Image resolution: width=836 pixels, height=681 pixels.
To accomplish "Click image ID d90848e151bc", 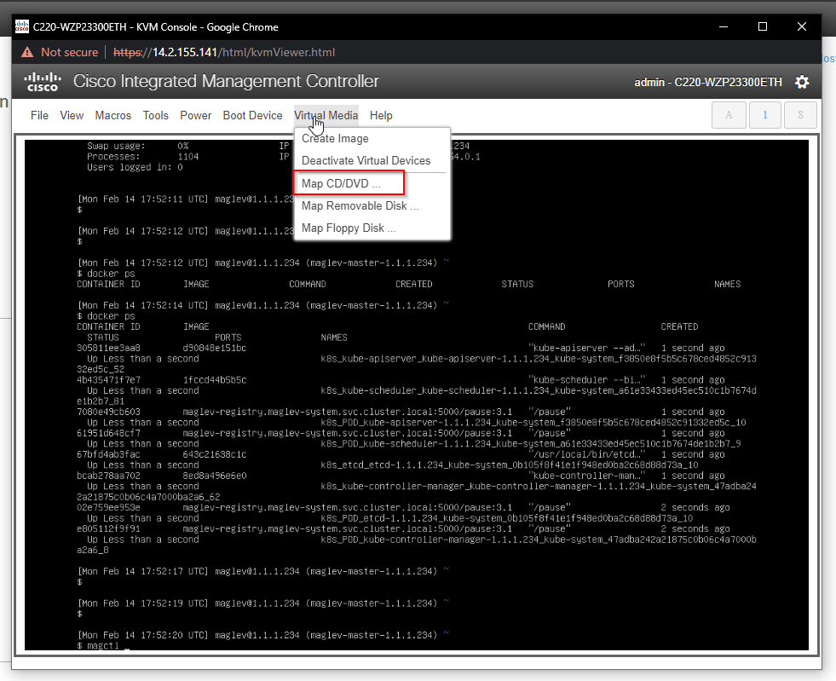I will [x=215, y=348].
